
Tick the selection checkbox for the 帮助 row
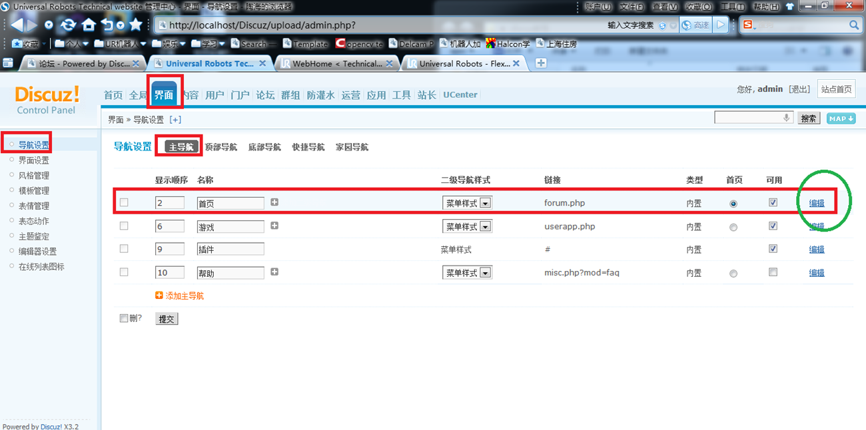(x=124, y=272)
